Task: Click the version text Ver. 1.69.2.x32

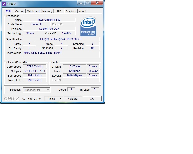Action: (31, 99)
